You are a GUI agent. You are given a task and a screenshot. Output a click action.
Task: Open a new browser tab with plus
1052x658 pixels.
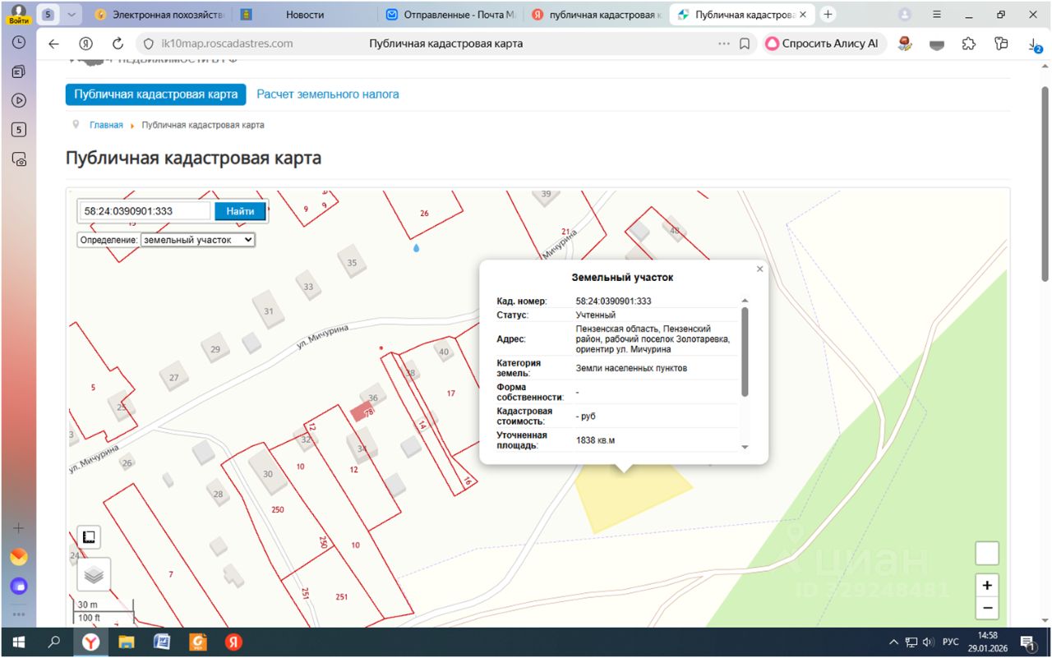pos(828,15)
